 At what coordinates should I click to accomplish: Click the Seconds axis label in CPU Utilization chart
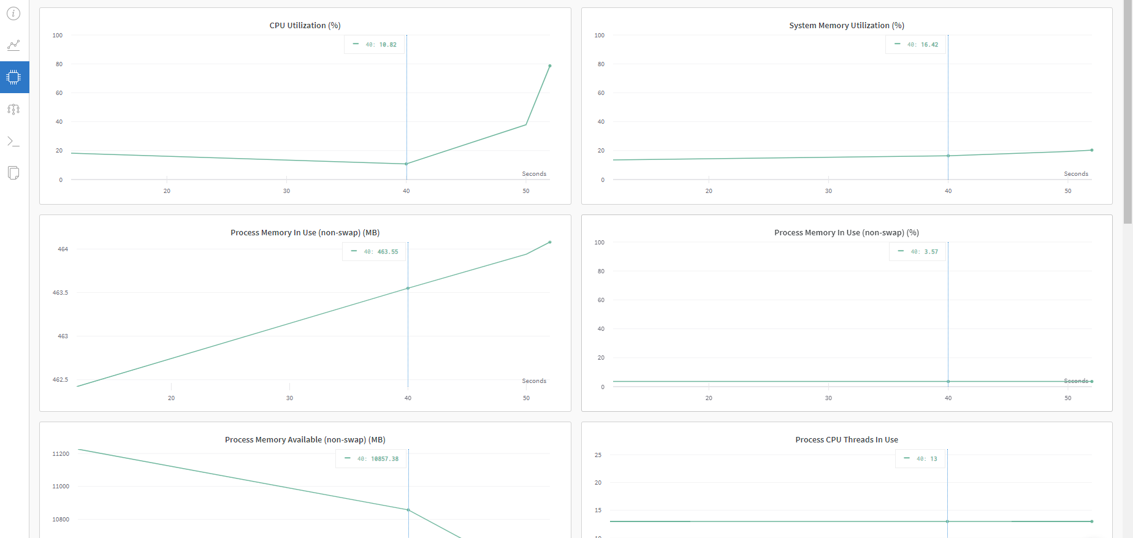(534, 174)
